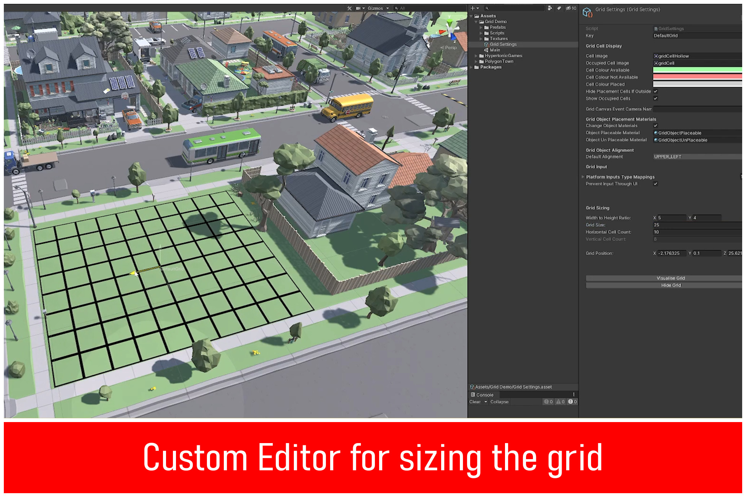
Task: Open the Console tab
Action: tap(483, 395)
